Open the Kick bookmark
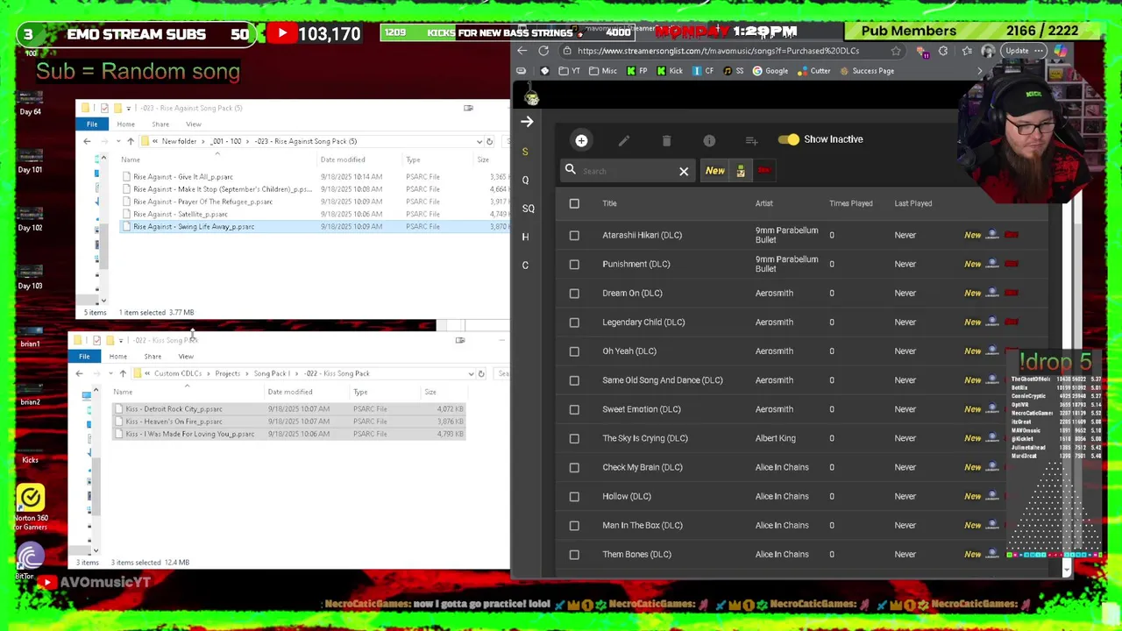This screenshot has width=1122, height=631. coord(669,71)
